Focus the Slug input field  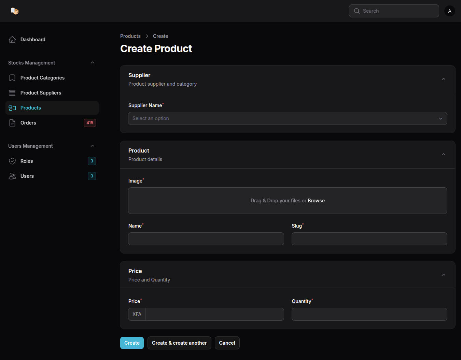coord(369,239)
